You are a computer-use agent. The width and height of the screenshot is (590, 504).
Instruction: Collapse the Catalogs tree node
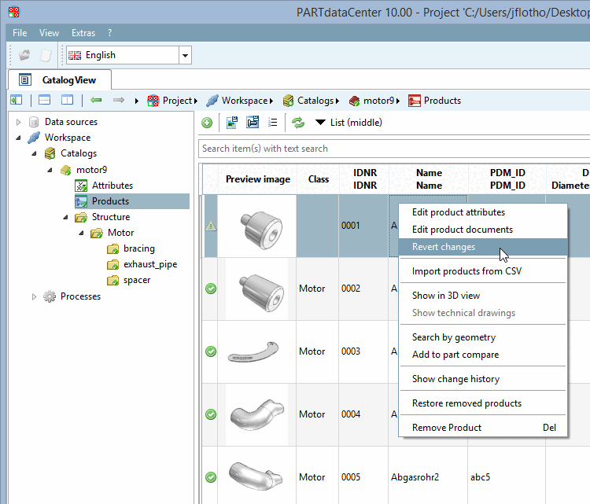34,154
